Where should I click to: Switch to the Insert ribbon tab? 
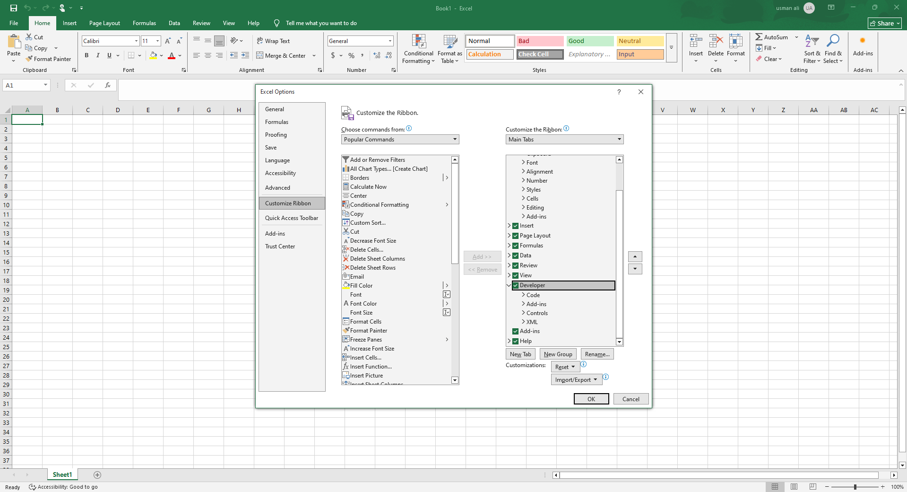click(x=69, y=23)
